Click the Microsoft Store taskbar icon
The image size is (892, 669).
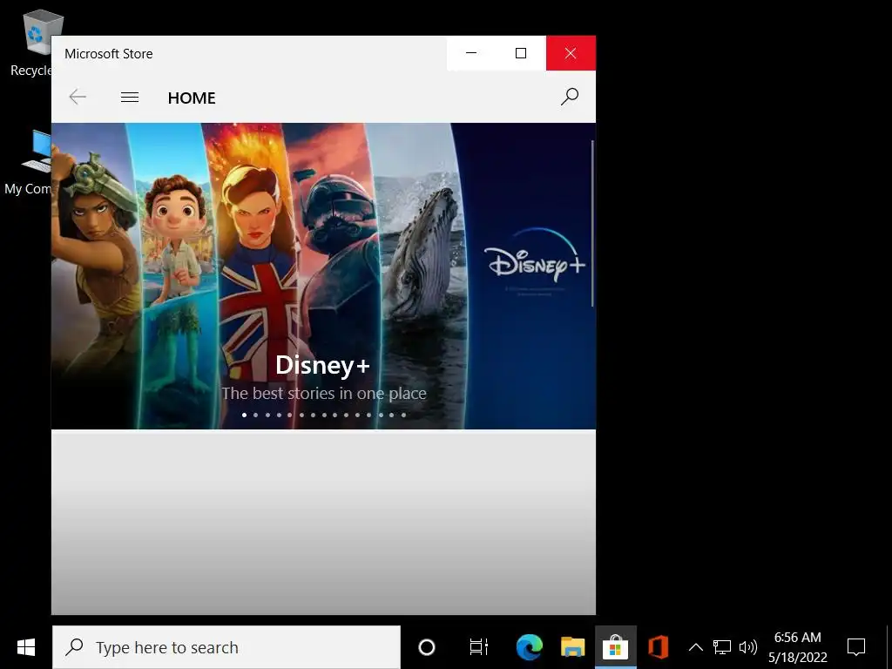click(616, 647)
